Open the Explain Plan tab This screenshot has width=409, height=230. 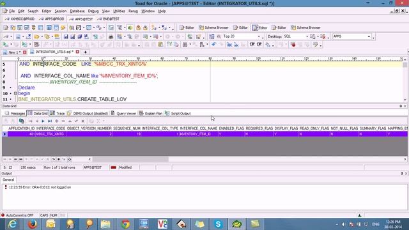pyautogui.click(x=151, y=114)
